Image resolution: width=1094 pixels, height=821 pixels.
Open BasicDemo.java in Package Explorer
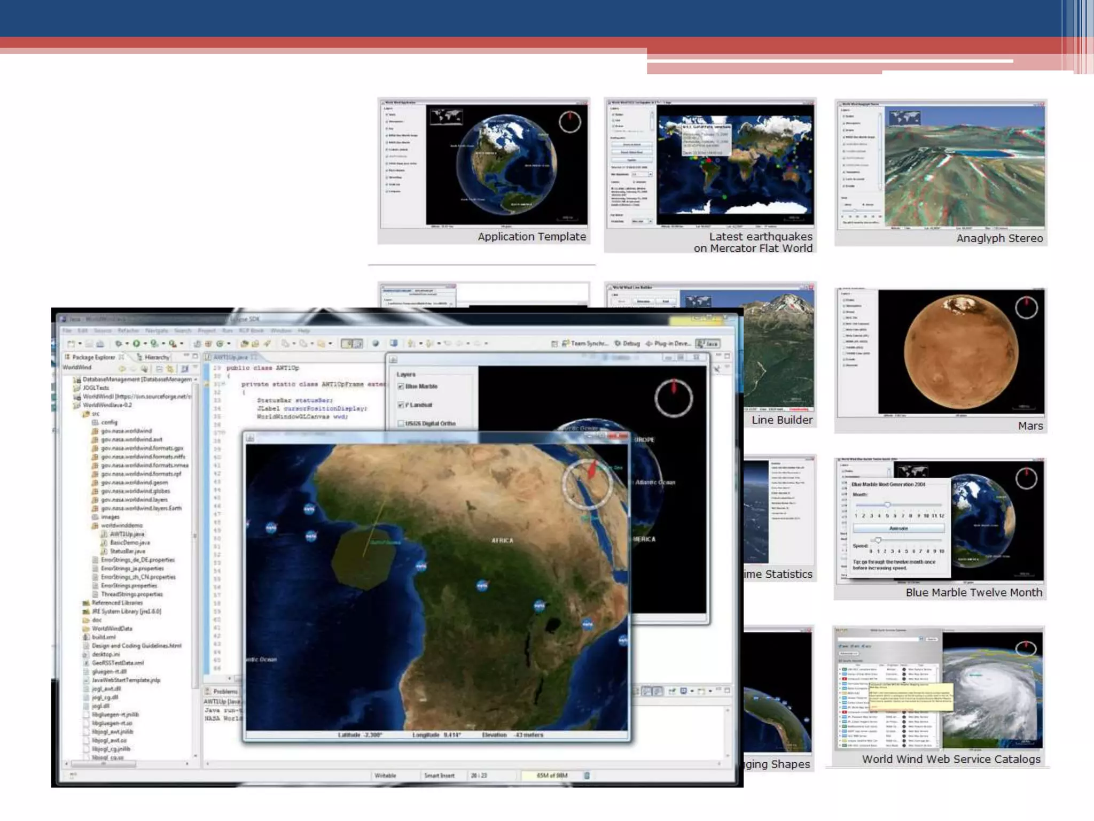(130, 543)
